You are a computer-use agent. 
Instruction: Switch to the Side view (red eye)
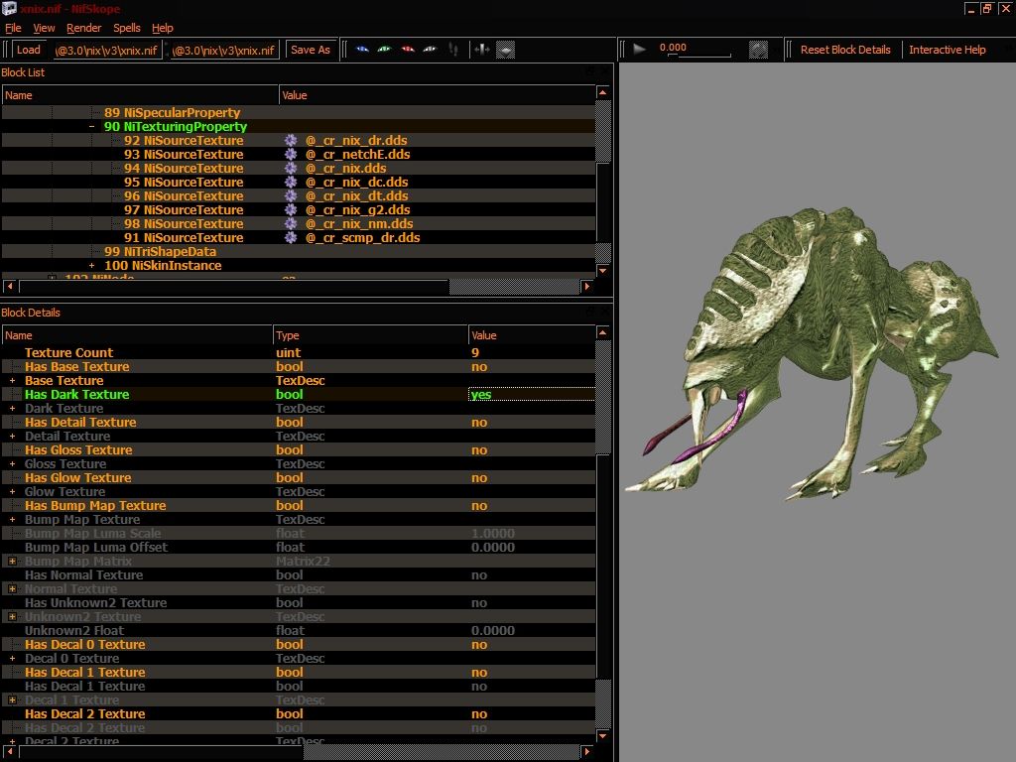(x=408, y=50)
